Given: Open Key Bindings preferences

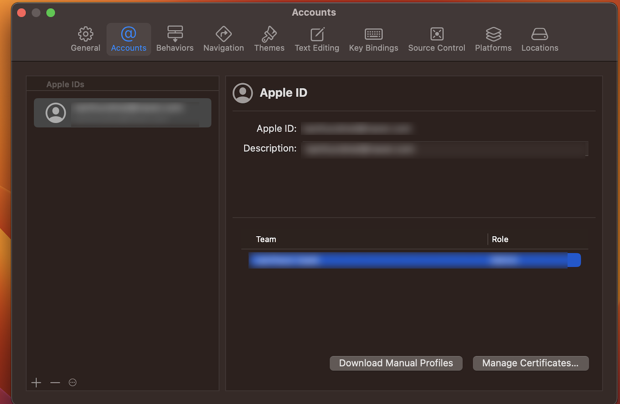Looking at the screenshot, I should [373, 39].
